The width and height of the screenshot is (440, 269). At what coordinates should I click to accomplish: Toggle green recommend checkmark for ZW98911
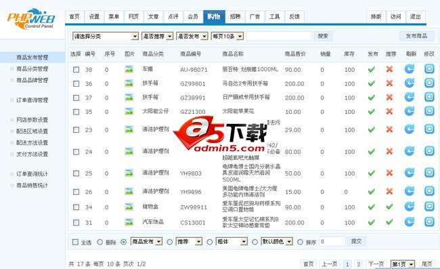[x=389, y=207]
